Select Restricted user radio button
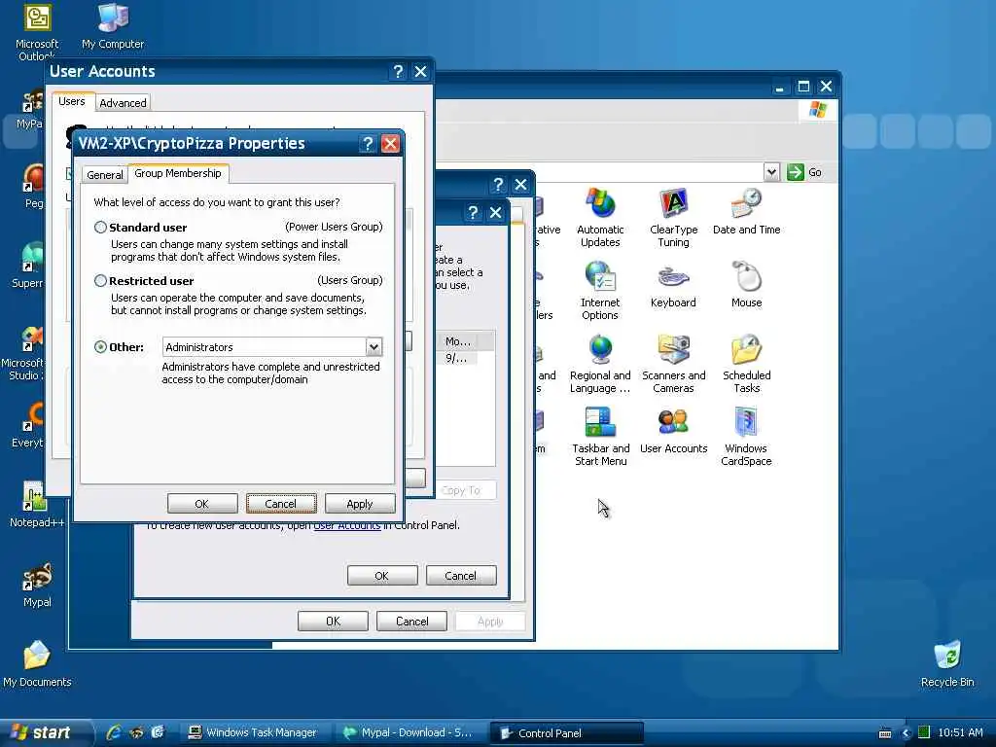 [100, 281]
